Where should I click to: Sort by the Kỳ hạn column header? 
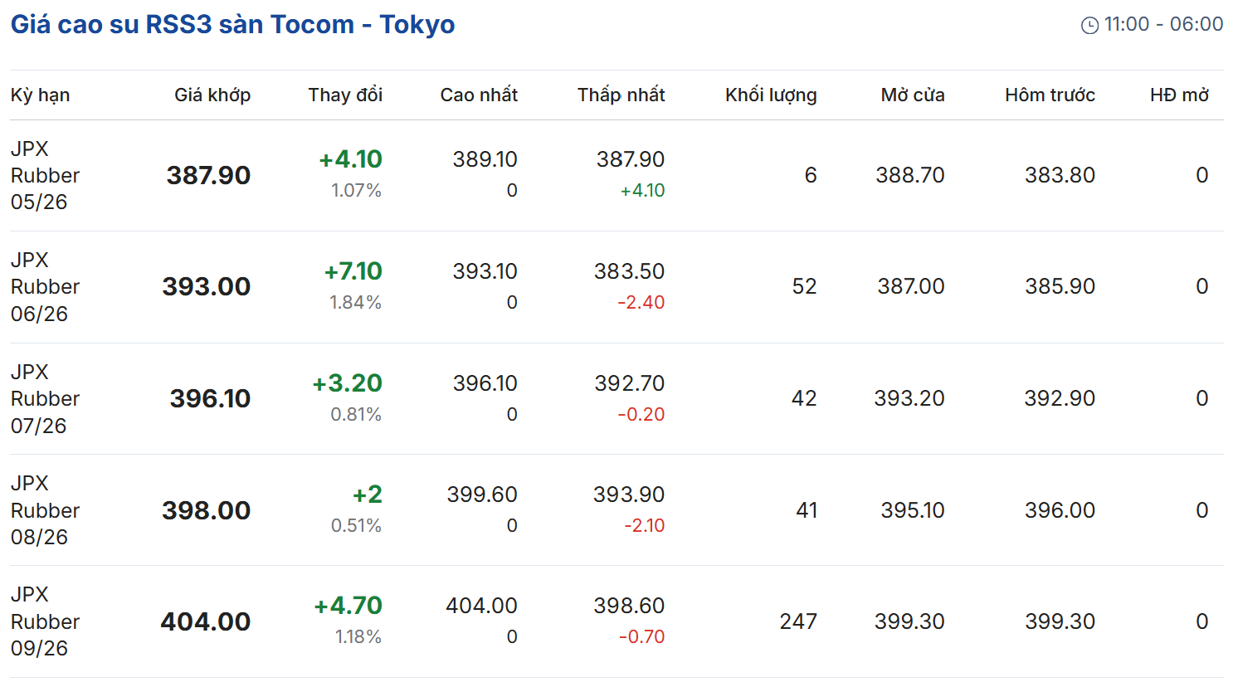click(x=40, y=95)
